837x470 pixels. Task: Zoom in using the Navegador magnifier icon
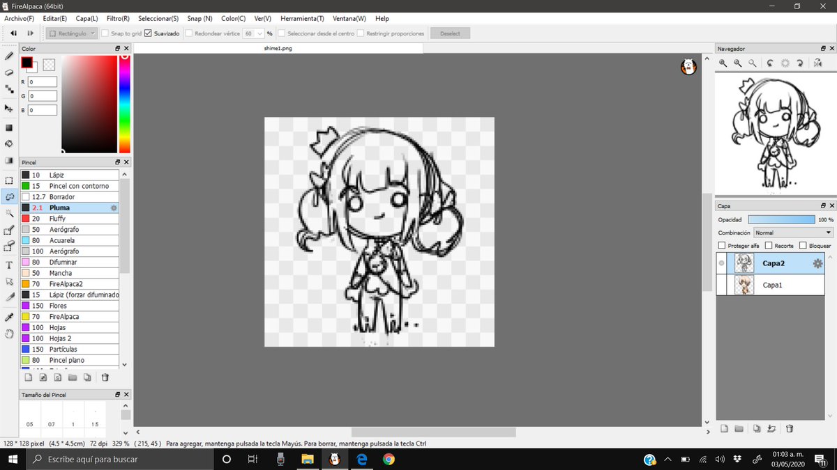coord(723,63)
